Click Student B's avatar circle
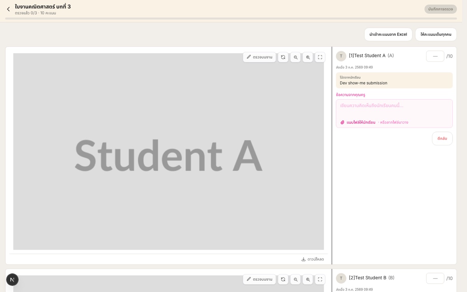Image resolution: width=467 pixels, height=292 pixels. (x=341, y=278)
